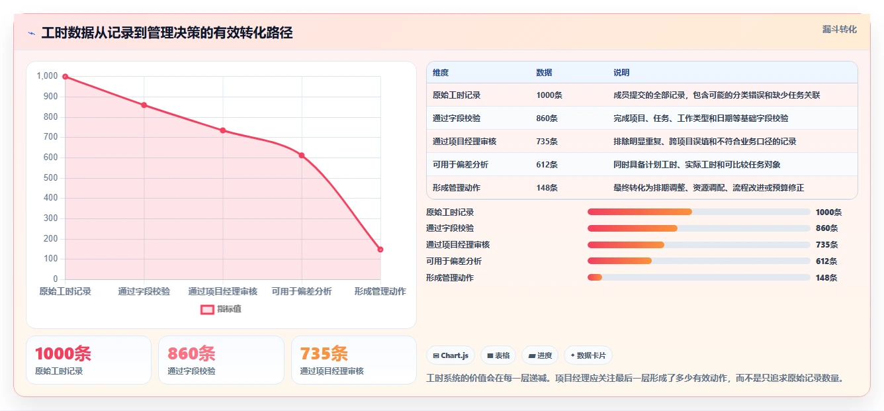884x411 pixels.
Task: Click the 进度 tag chip
Action: (540, 355)
